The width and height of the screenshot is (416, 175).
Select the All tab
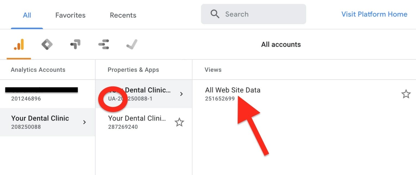27,15
